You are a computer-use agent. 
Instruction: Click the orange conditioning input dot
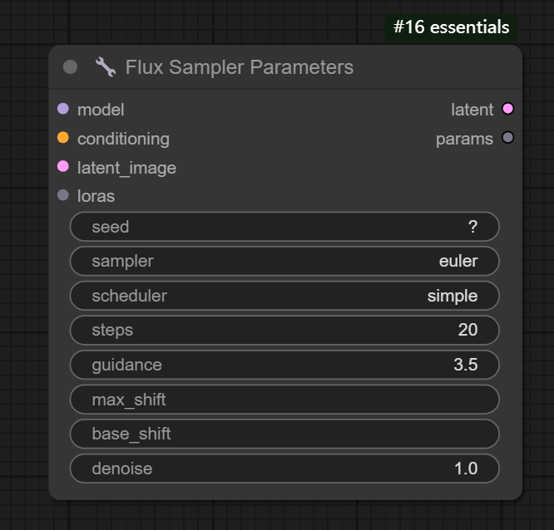coord(63,138)
